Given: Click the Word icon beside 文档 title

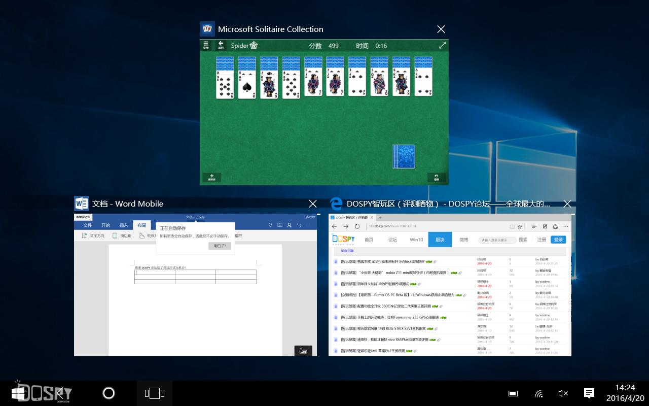Looking at the screenshot, I should click(82, 204).
